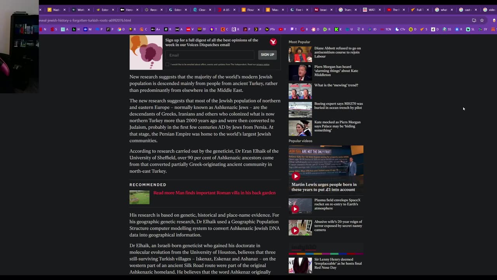
Task: Open the 'N' bookmark at bar start
Action: 43,29
